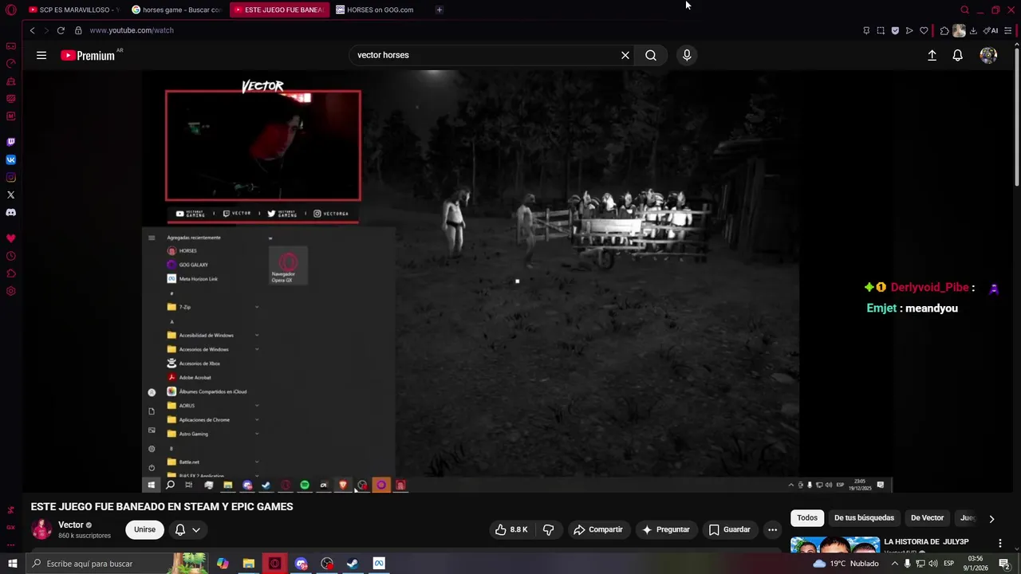Take a snapshot with the capture icon
The width and height of the screenshot is (1021, 574).
pyautogui.click(x=881, y=30)
